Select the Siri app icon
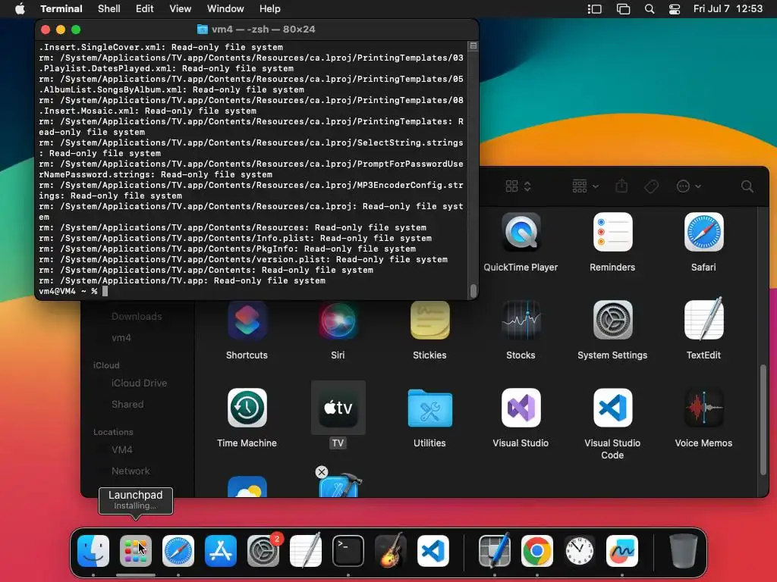The width and height of the screenshot is (777, 582). tap(338, 320)
